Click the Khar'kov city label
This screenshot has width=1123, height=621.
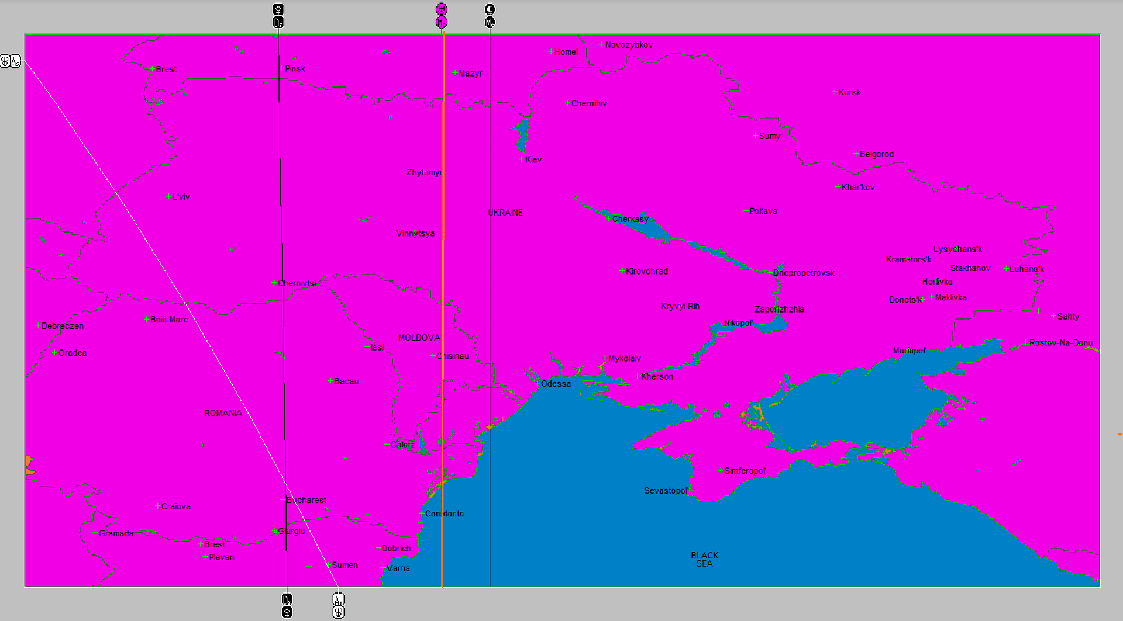pyautogui.click(x=857, y=188)
